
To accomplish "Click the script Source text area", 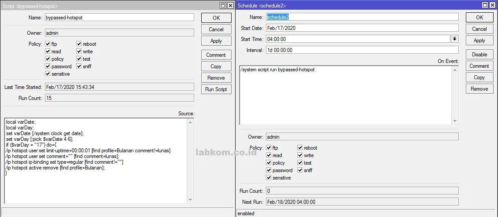I will 96,161.
